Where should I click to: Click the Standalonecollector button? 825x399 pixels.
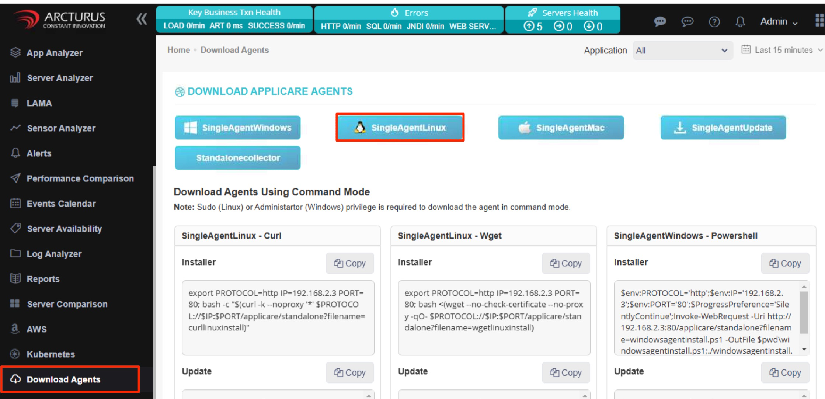[238, 158]
